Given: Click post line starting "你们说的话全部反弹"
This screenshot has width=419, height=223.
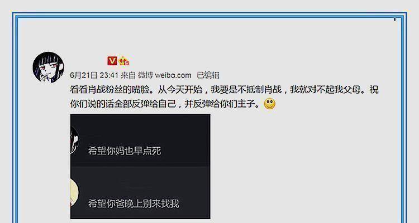Looking at the screenshot, I should coord(165,104).
